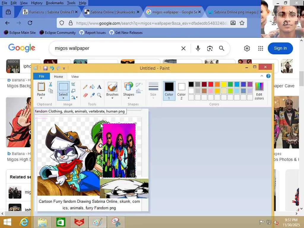The image size is (304, 228).
Task: Click the Google logo
Action: coord(22,48)
